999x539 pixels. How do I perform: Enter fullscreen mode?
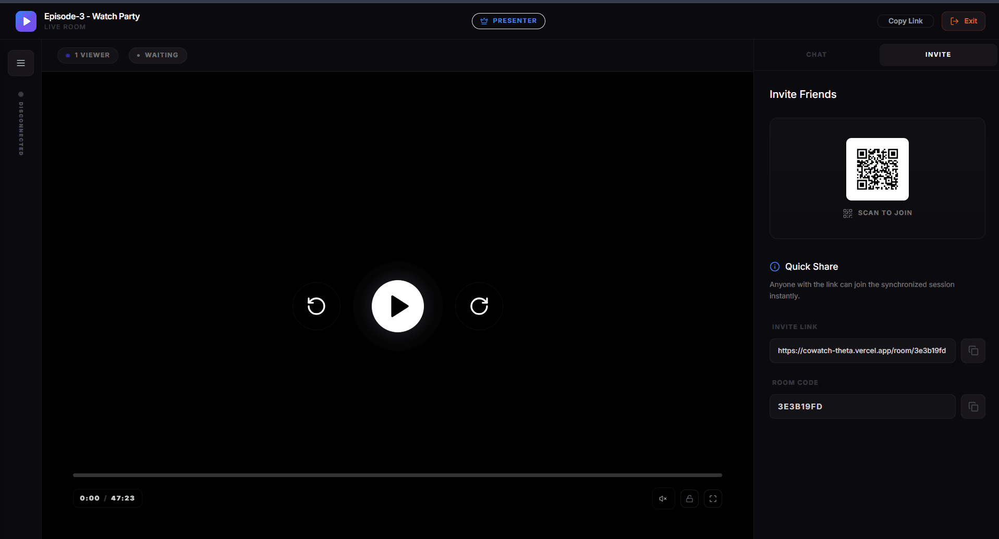coord(713,499)
